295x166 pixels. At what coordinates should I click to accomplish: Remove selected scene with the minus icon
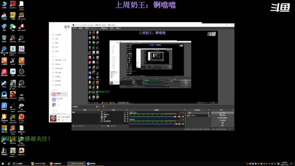76,126
